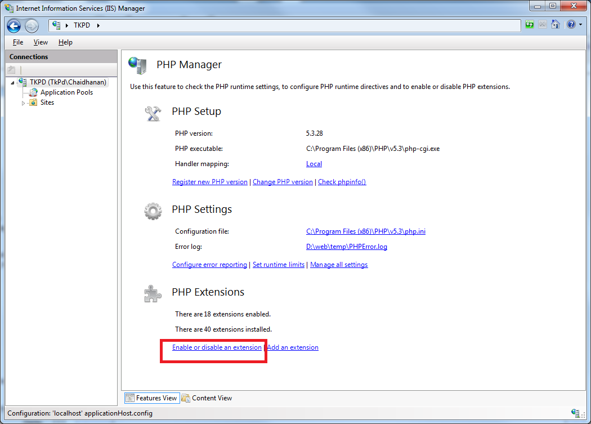The image size is (591, 424).
Task: Collapse the TKPD server tree node
Action: (13, 83)
